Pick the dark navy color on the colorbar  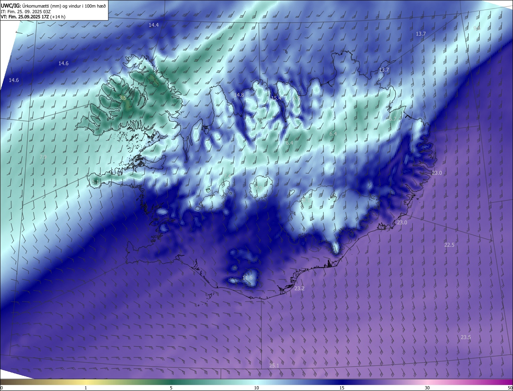(x=342, y=382)
